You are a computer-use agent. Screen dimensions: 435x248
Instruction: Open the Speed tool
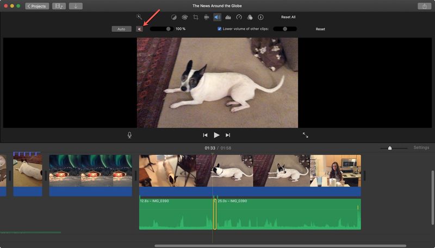[239, 17]
